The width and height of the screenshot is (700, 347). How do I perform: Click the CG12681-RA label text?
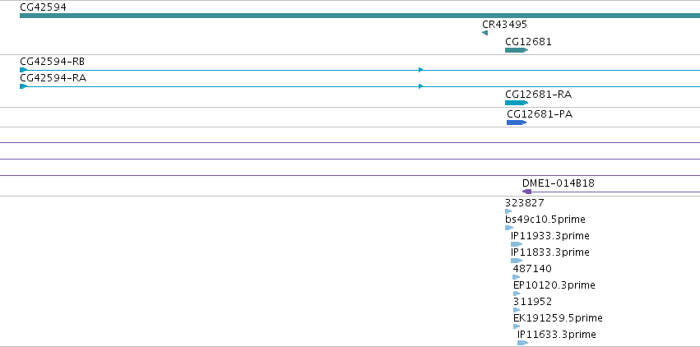tap(539, 94)
